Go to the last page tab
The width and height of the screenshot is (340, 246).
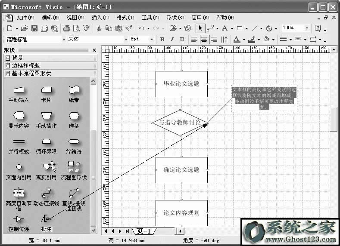127,231
